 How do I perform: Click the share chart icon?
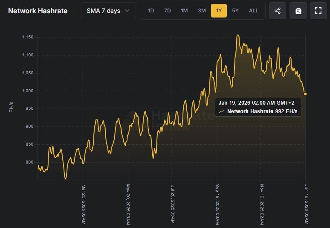pos(278,11)
